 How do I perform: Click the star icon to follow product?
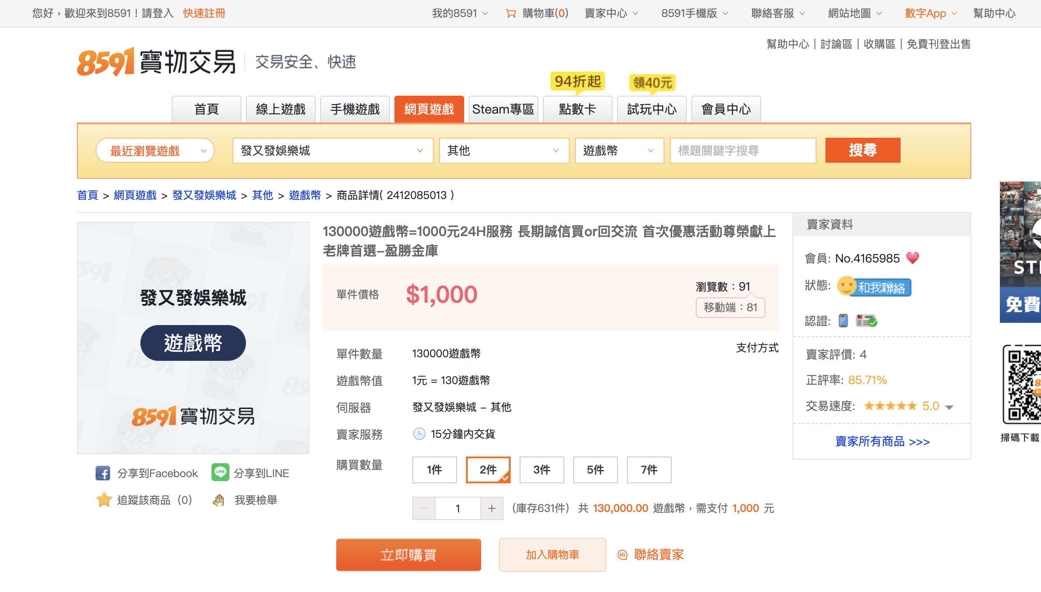[x=104, y=500]
